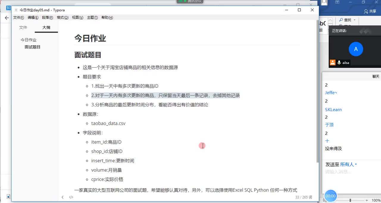Viewport: 381px width, 203px height.
Task: Click the chat message input field
Action: [352, 179]
